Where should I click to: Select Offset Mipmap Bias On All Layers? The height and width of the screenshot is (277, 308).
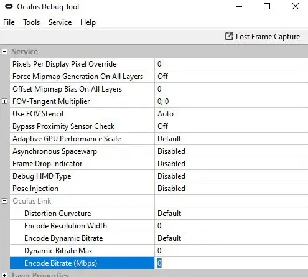click(x=82, y=89)
